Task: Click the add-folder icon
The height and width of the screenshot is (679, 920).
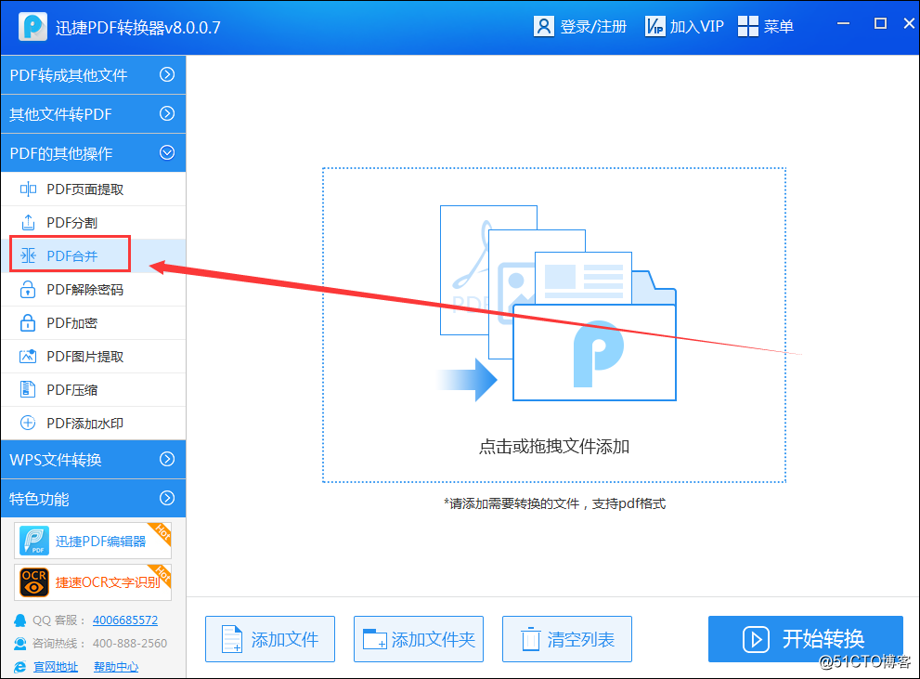Action: (x=374, y=639)
